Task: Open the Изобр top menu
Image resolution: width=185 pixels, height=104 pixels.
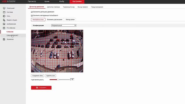Action: click(x=62, y=1)
